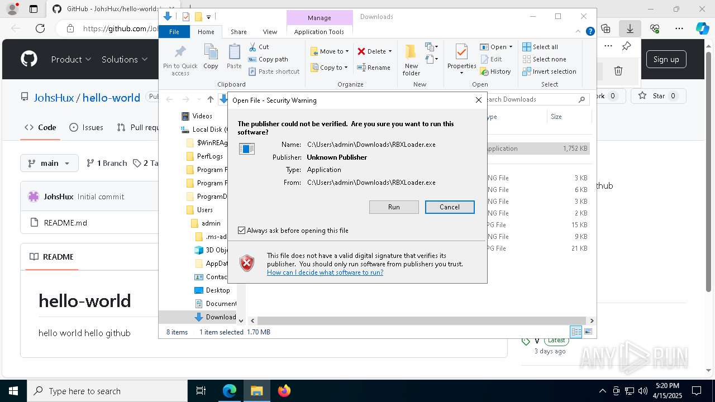Open main branch selector on GitHub
Image resolution: width=715 pixels, height=402 pixels.
tap(49, 163)
